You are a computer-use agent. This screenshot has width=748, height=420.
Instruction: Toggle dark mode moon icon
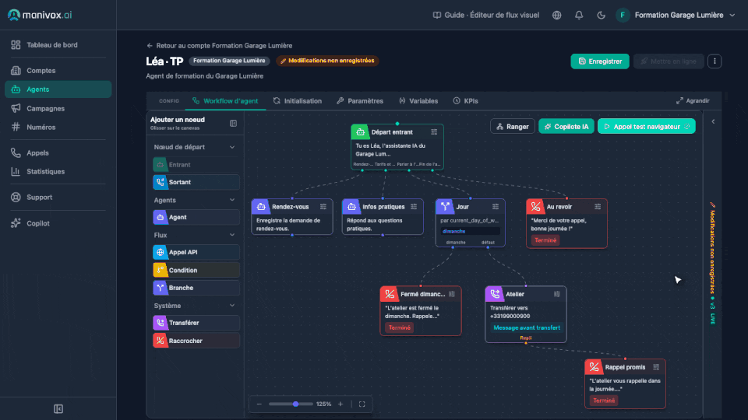(x=601, y=16)
